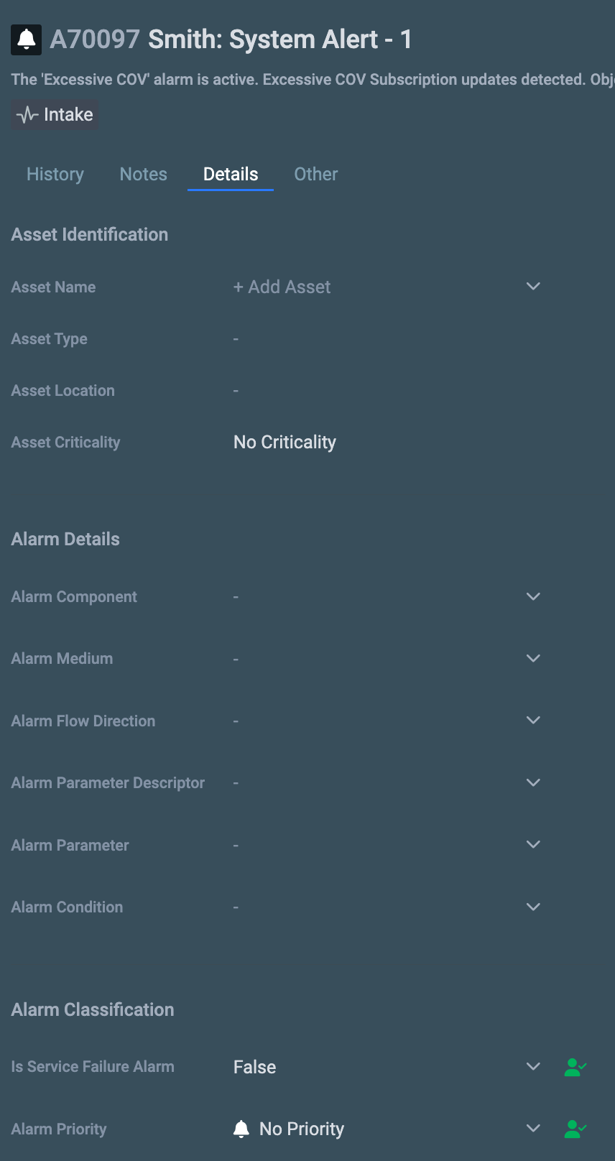Image resolution: width=615 pixels, height=1161 pixels.
Task: Open the Alarm Flow Direction dropdown
Action: click(533, 720)
